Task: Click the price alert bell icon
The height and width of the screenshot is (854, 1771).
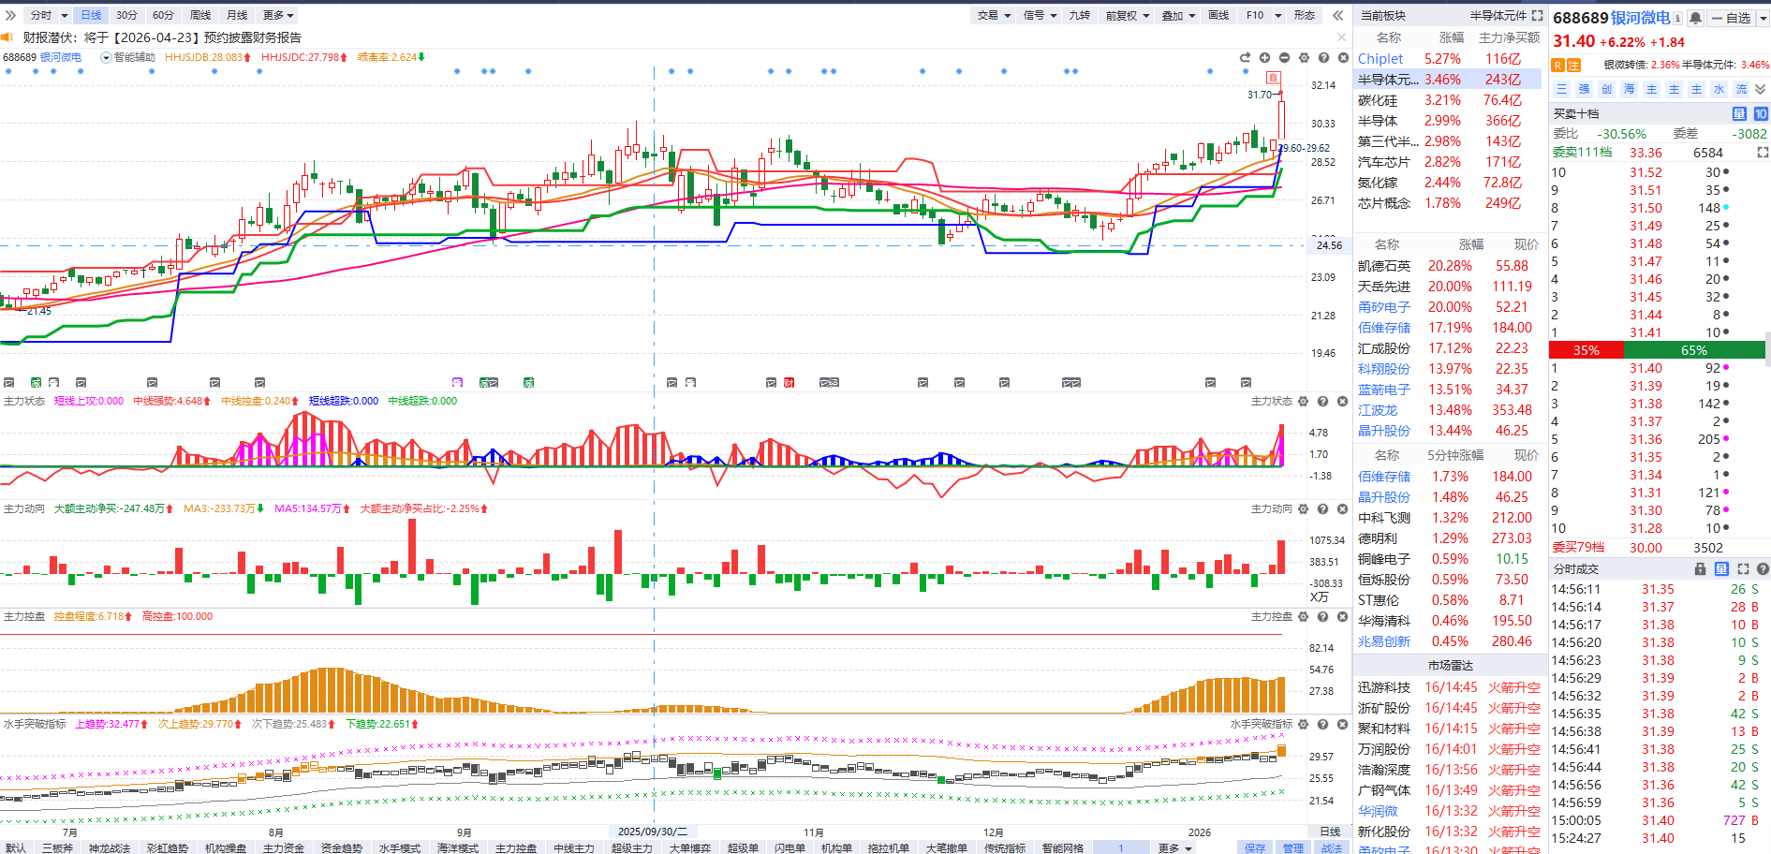Action: click(x=1695, y=18)
